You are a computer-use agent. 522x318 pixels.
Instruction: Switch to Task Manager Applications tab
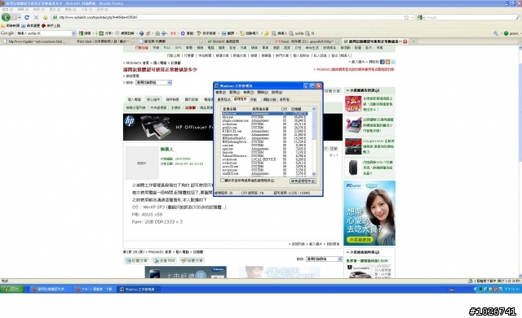tap(223, 99)
